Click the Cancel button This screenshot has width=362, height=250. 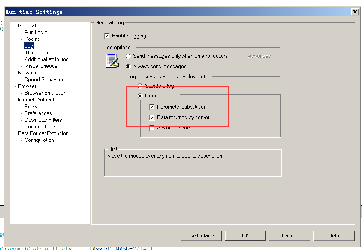click(x=289, y=235)
